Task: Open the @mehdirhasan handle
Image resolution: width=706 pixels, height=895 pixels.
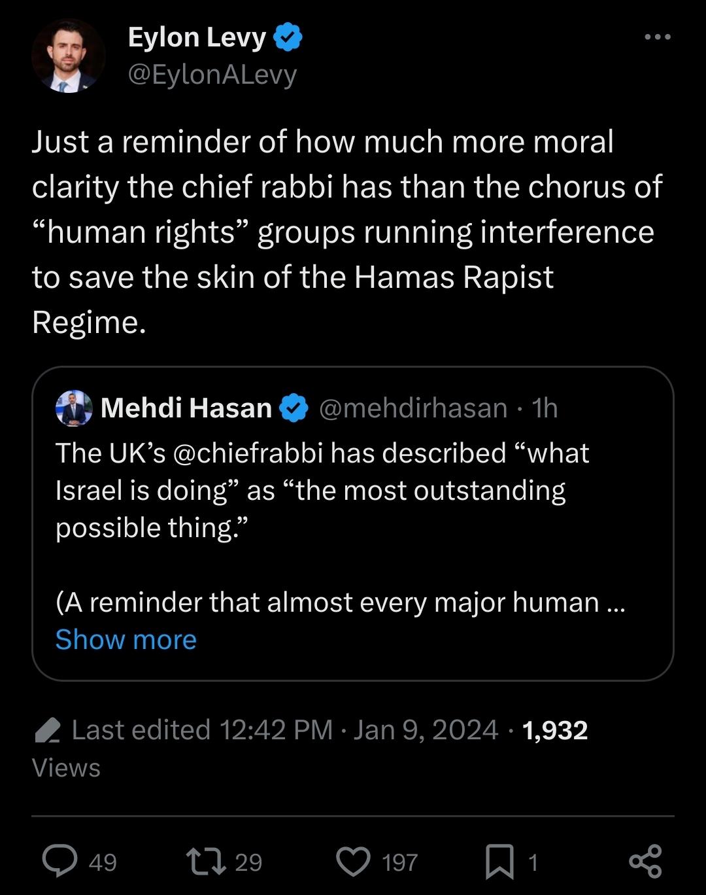Action: (413, 408)
